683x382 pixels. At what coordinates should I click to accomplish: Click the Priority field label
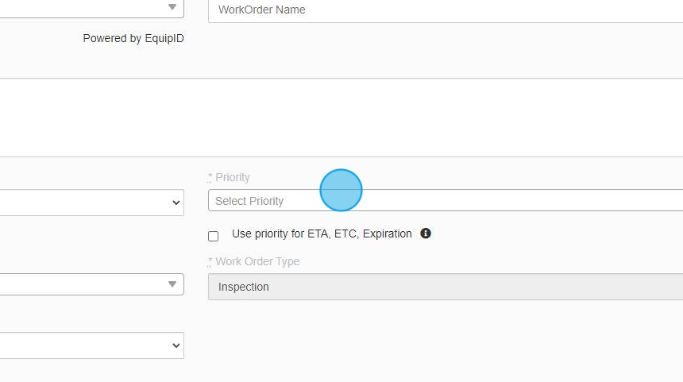tap(233, 177)
